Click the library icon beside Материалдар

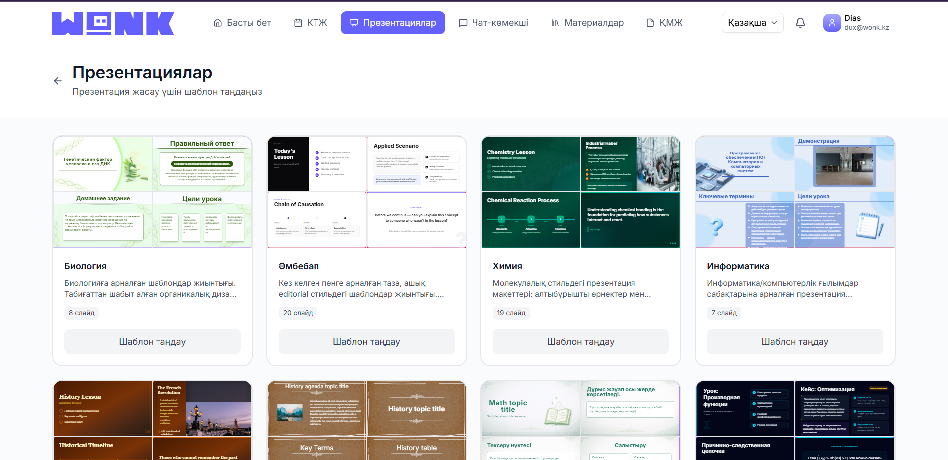555,23
